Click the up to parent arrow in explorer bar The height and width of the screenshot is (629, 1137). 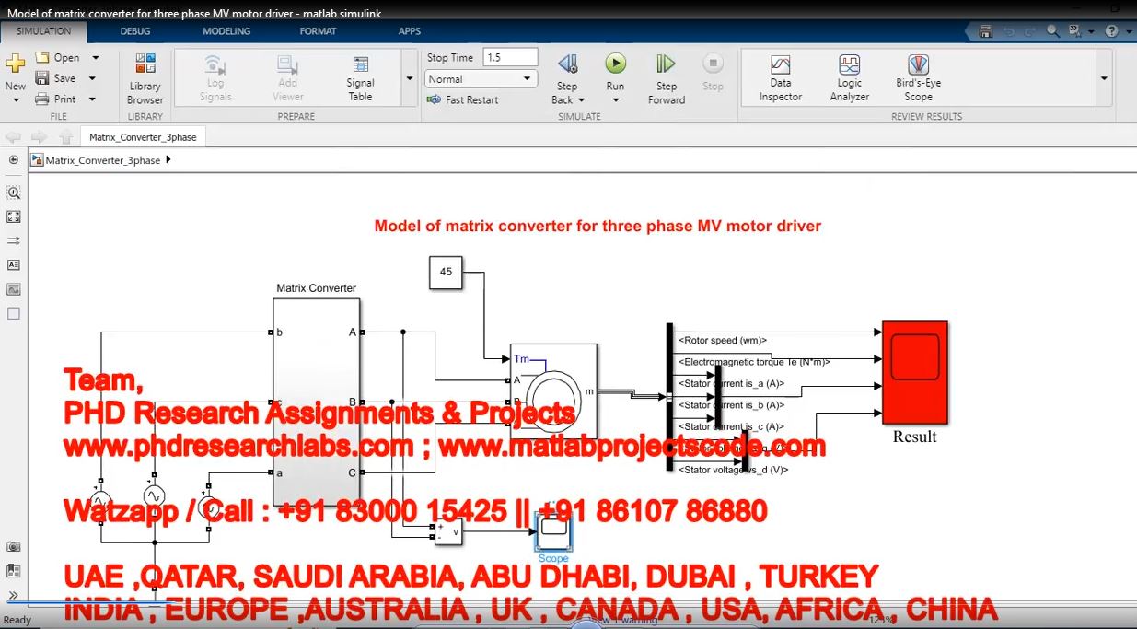click(x=65, y=137)
